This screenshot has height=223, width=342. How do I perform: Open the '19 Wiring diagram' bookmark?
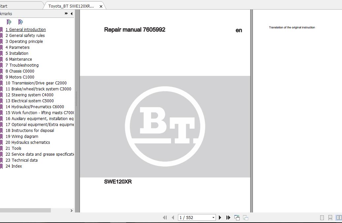pos(22,136)
